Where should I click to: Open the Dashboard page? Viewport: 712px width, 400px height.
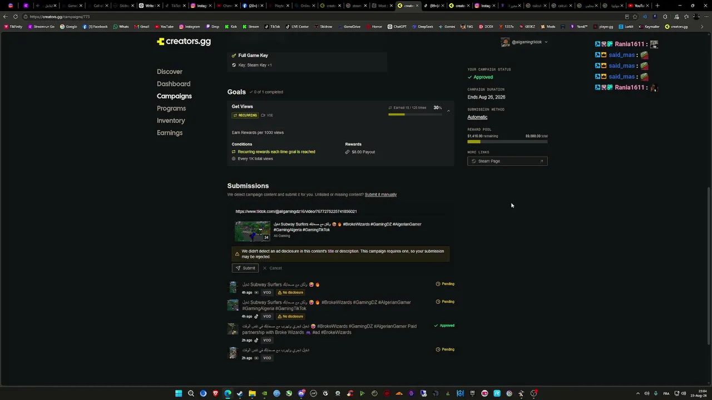tap(174, 84)
